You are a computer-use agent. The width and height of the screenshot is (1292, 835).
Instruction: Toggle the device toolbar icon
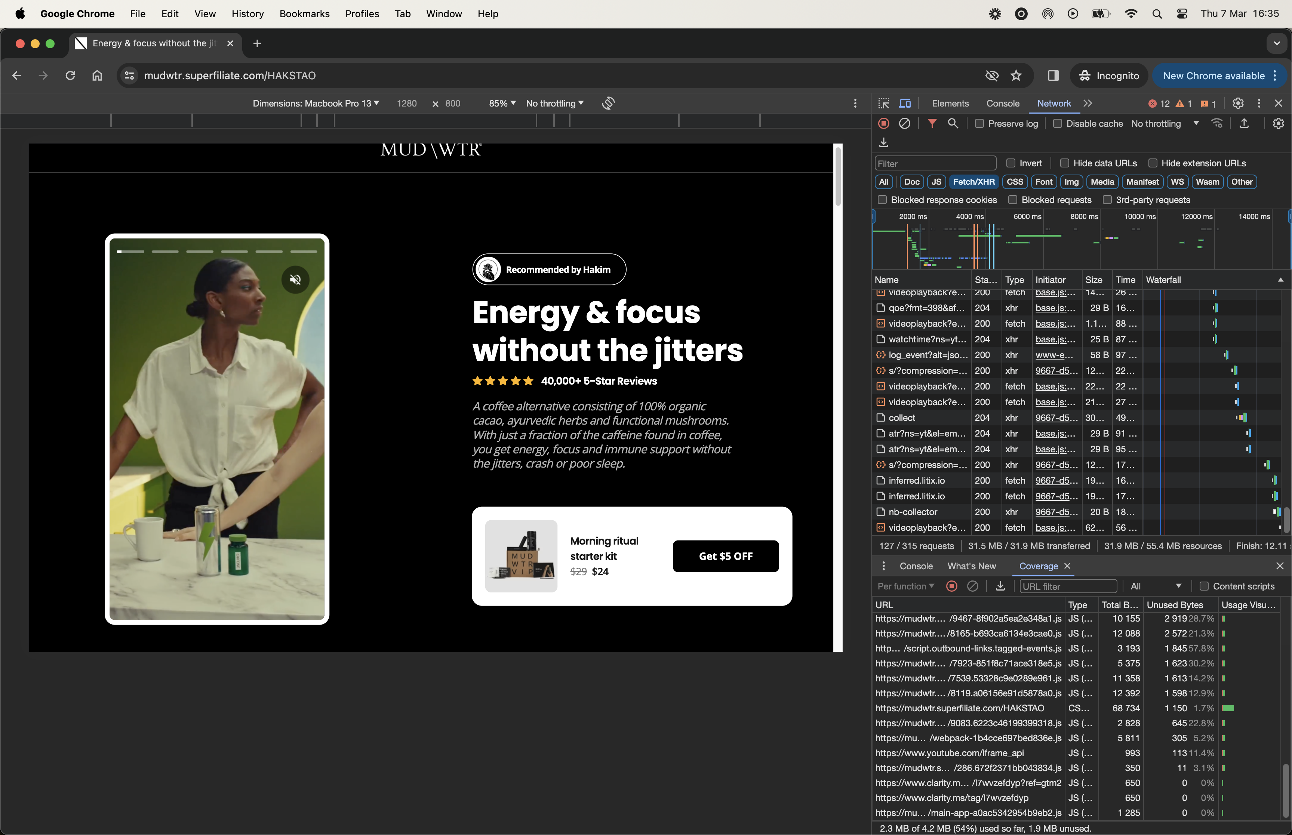tap(905, 103)
